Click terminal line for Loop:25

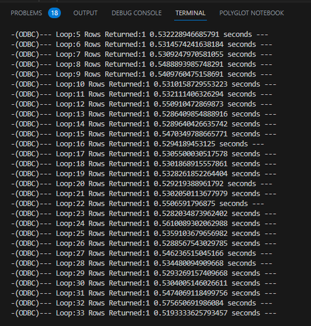coord(144,234)
